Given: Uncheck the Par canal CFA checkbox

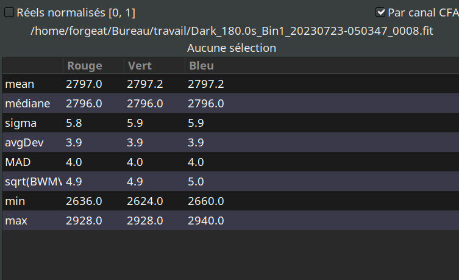Looking at the screenshot, I should (x=381, y=12).
